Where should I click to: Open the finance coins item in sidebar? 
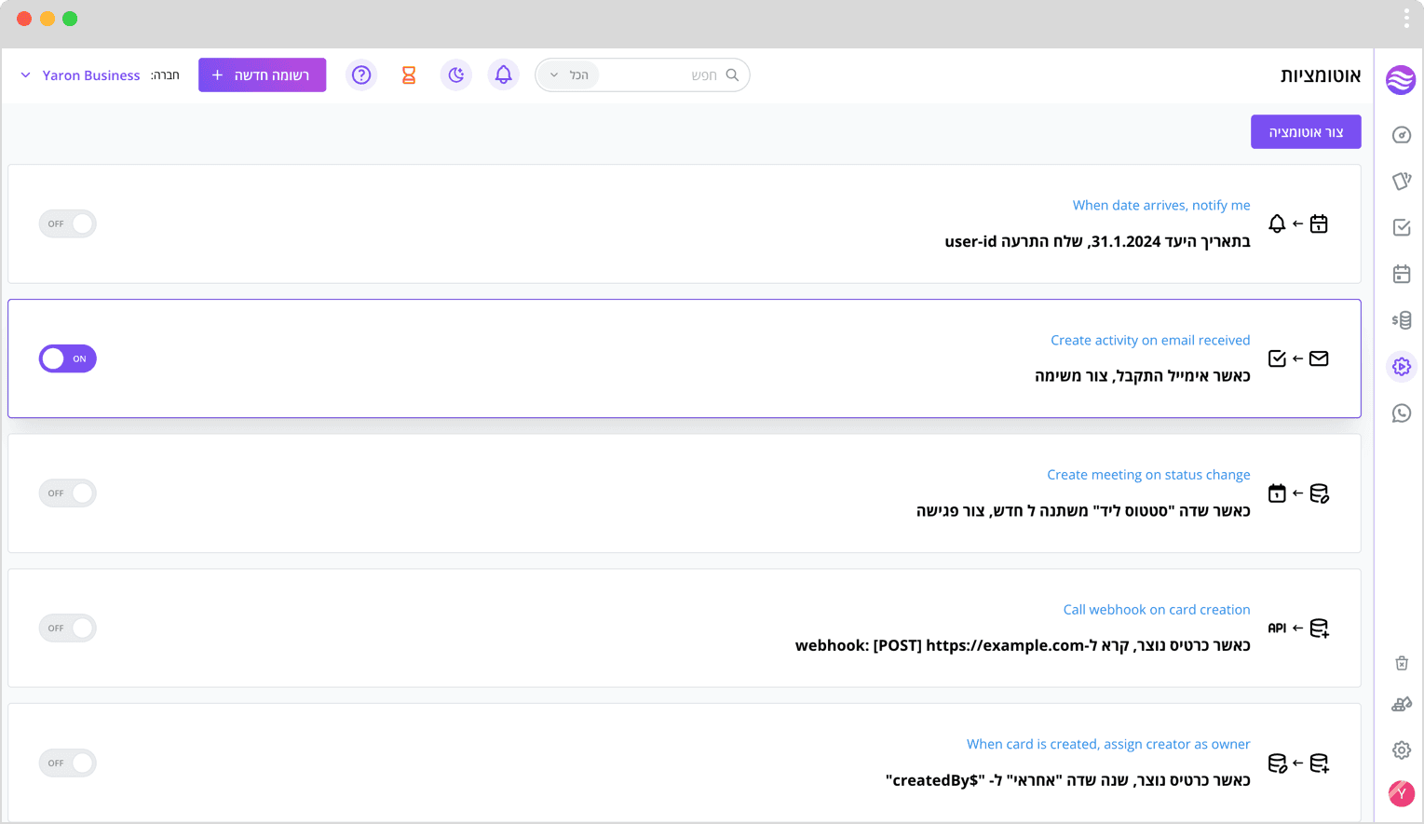1401,320
